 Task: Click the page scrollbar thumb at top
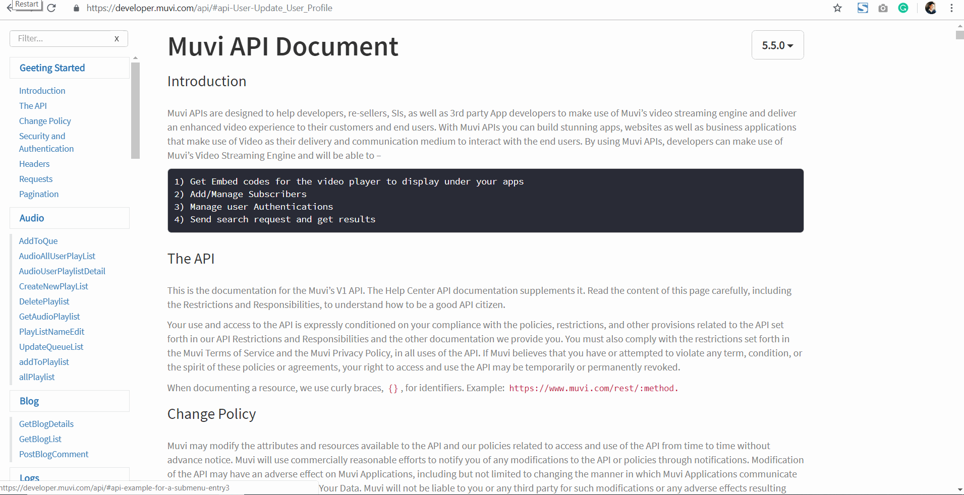tap(959, 35)
